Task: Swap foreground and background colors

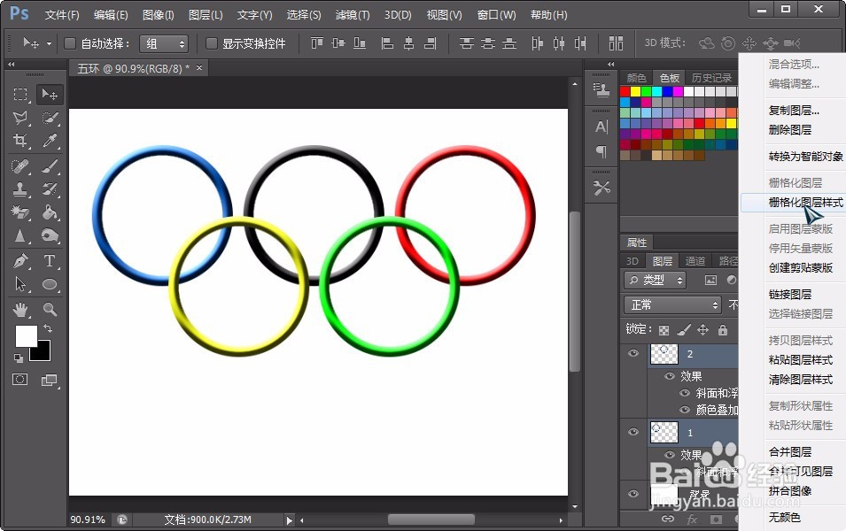Action: (48, 328)
